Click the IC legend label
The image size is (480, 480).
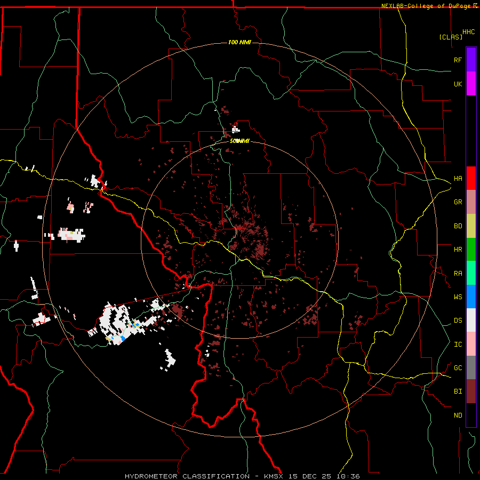click(458, 344)
